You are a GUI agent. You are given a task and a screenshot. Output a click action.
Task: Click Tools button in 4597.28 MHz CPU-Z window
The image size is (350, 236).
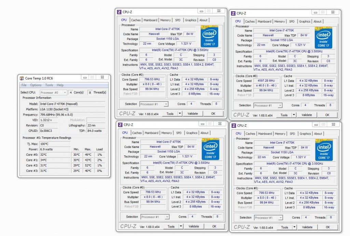tap(284, 115)
